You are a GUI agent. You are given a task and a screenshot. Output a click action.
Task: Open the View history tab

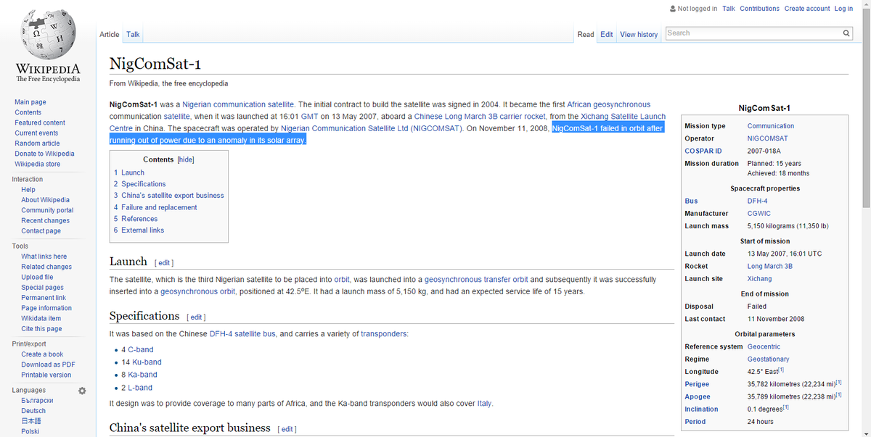tap(639, 34)
